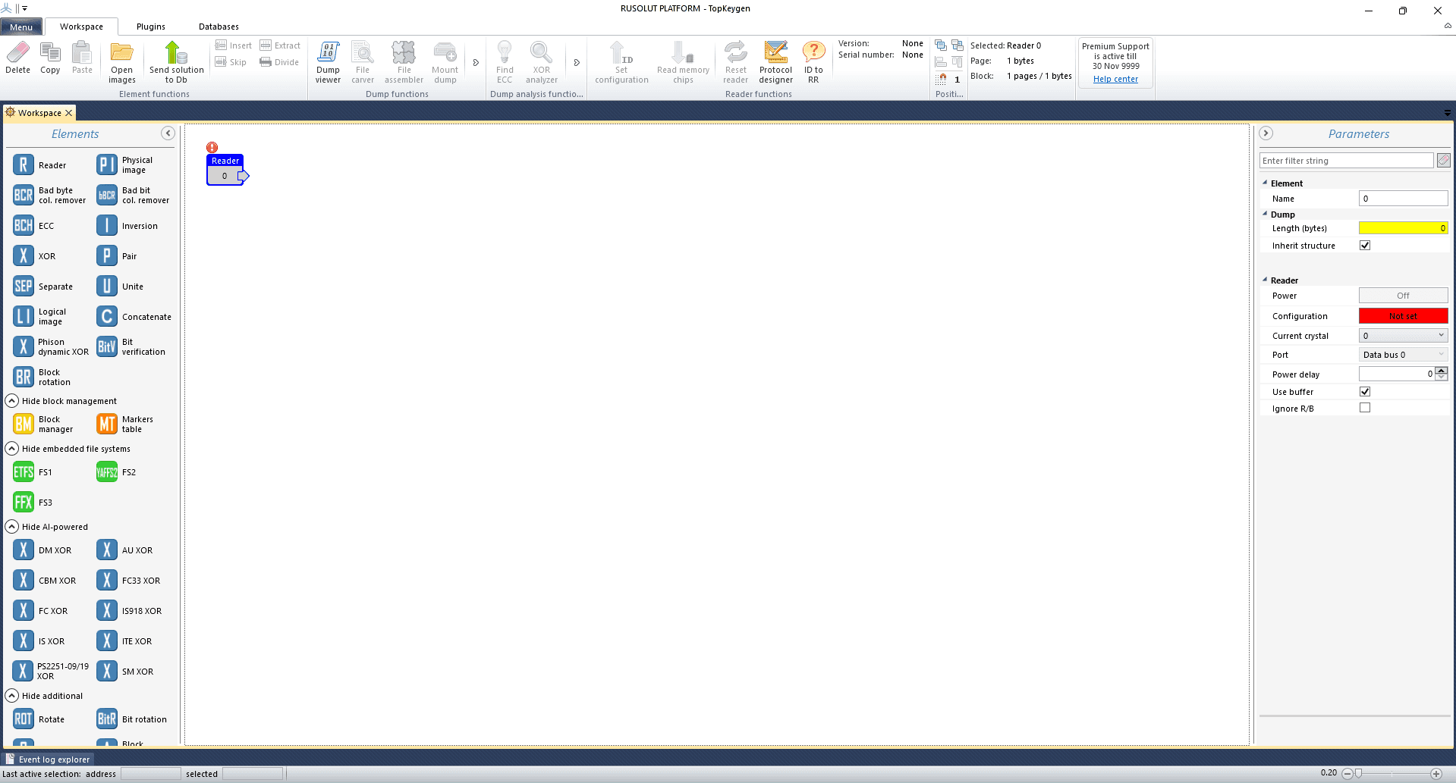Collapse the Hide AI-powered section
Viewport: 1456px width, 783px height.
[x=12, y=527]
